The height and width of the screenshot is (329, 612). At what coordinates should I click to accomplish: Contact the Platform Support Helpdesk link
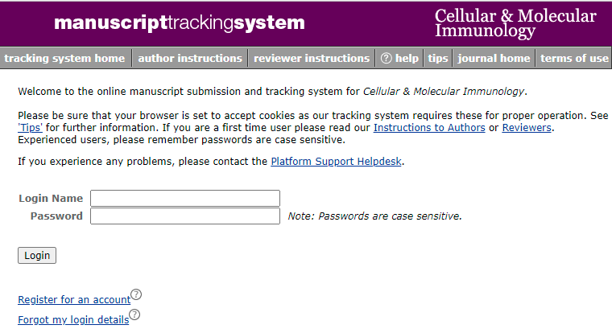[x=336, y=162]
